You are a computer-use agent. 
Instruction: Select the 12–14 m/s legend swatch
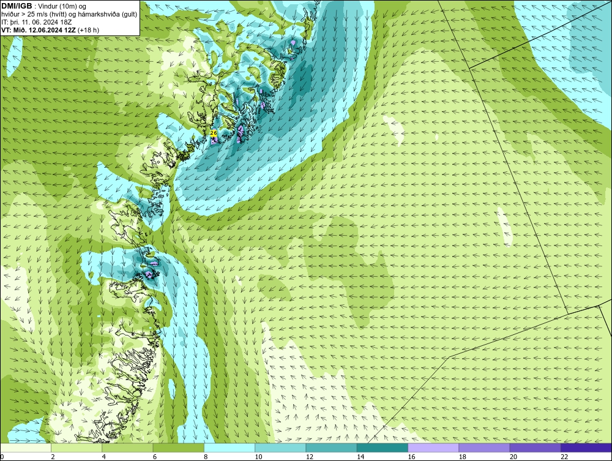[331, 448]
